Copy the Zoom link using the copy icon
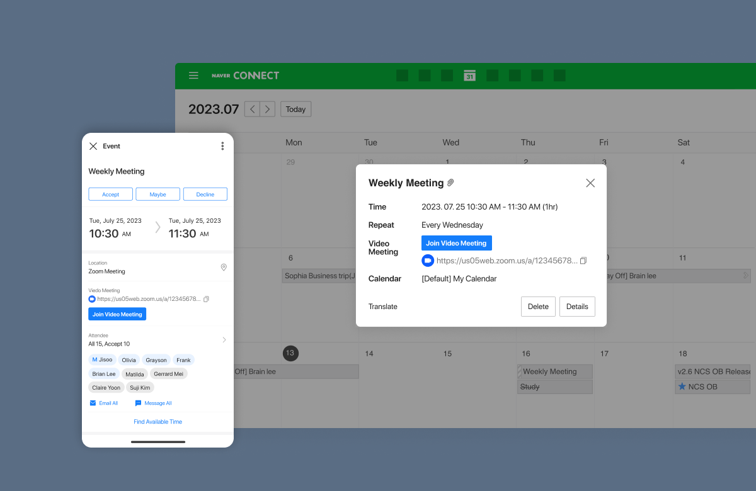 [x=583, y=260]
